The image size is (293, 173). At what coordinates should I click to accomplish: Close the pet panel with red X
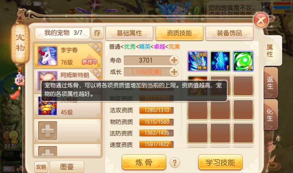pos(261,20)
